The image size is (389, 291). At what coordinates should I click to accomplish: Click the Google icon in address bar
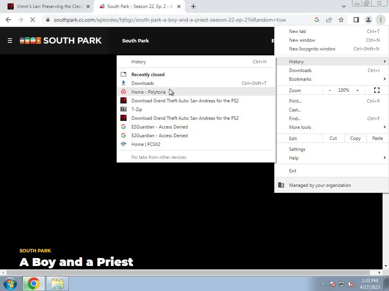point(316,20)
